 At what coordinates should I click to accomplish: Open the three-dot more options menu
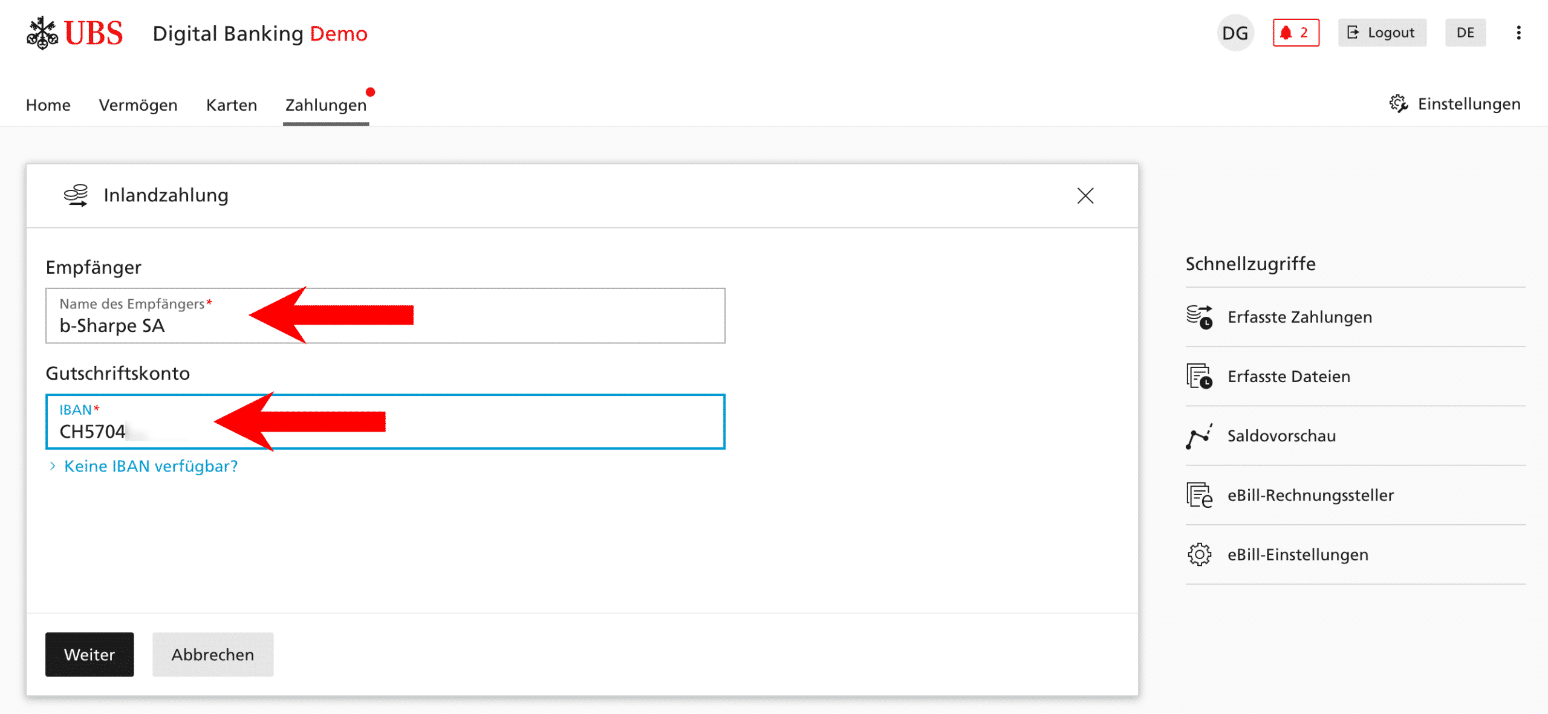pyautogui.click(x=1518, y=33)
